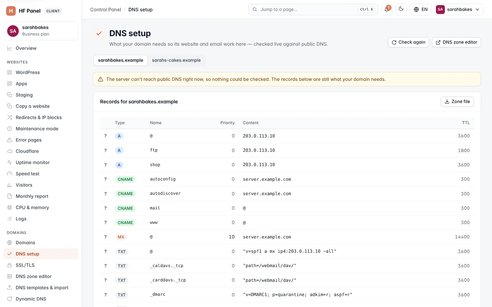
Task: Open Redirects & IP blocks
Action: 41,117
